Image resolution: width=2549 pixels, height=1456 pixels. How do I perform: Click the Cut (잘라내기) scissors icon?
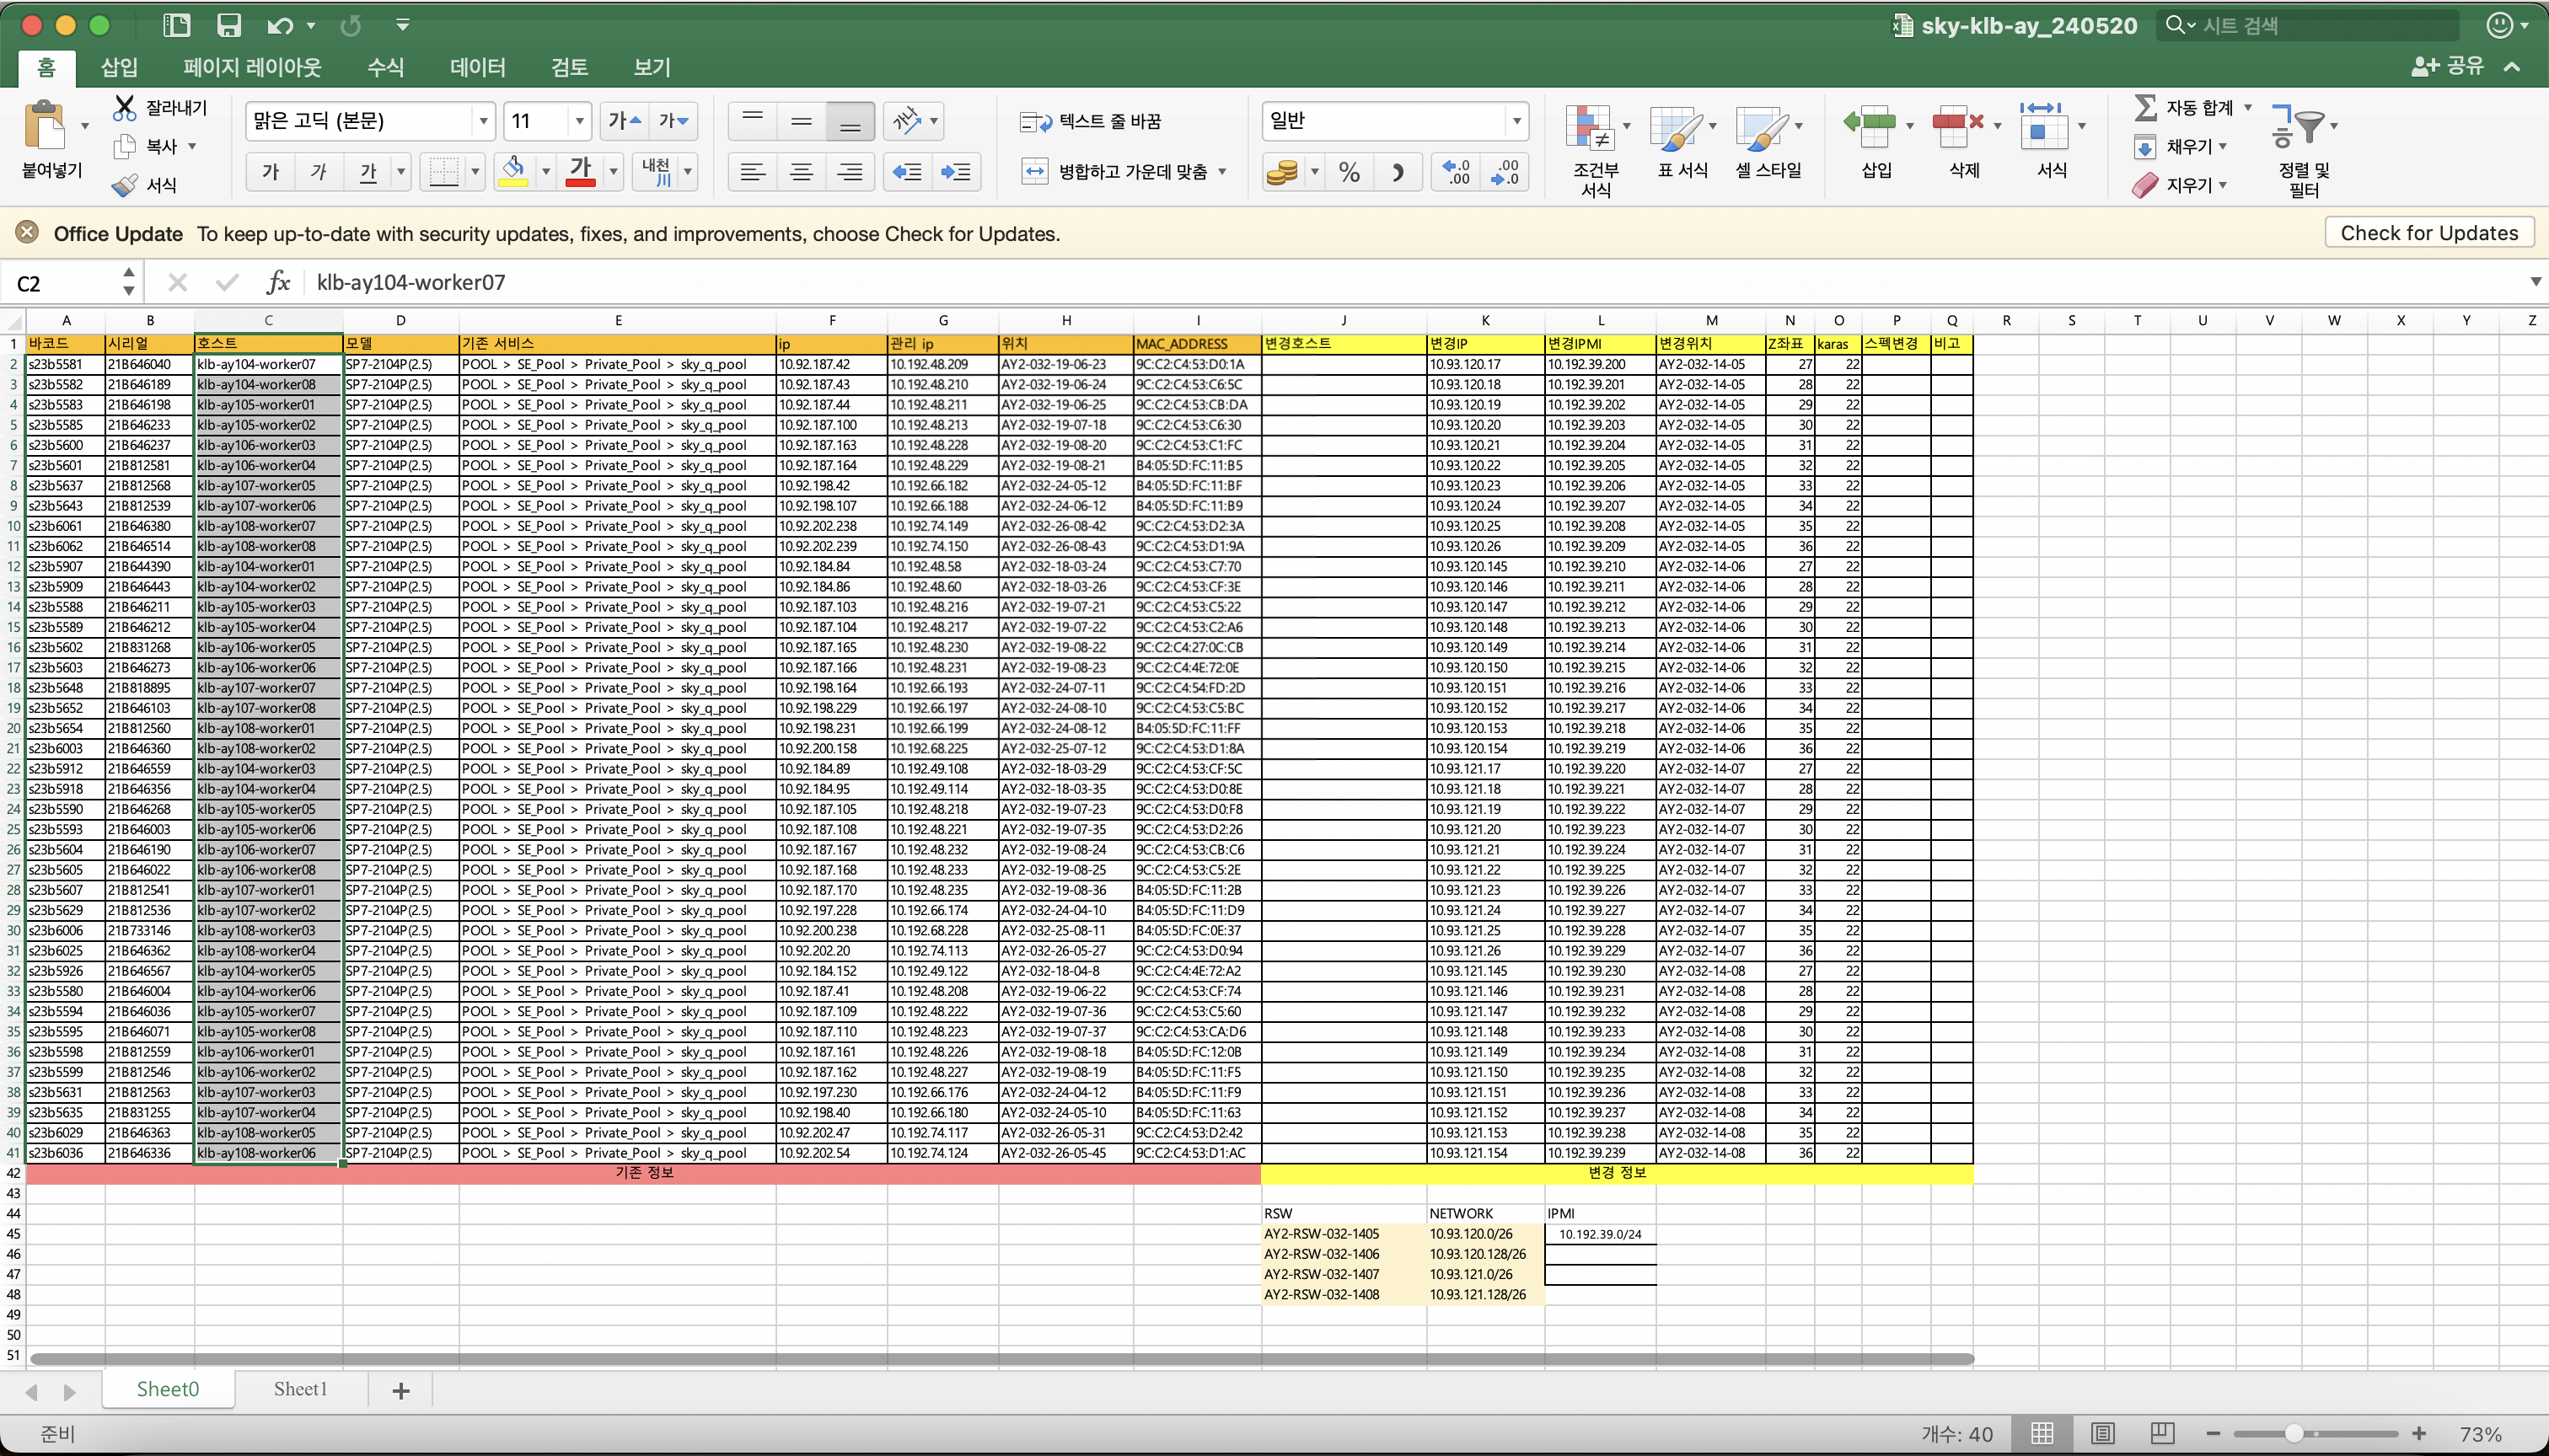tap(124, 107)
